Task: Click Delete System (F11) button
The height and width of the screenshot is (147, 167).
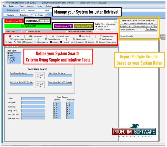Action: 83,26
